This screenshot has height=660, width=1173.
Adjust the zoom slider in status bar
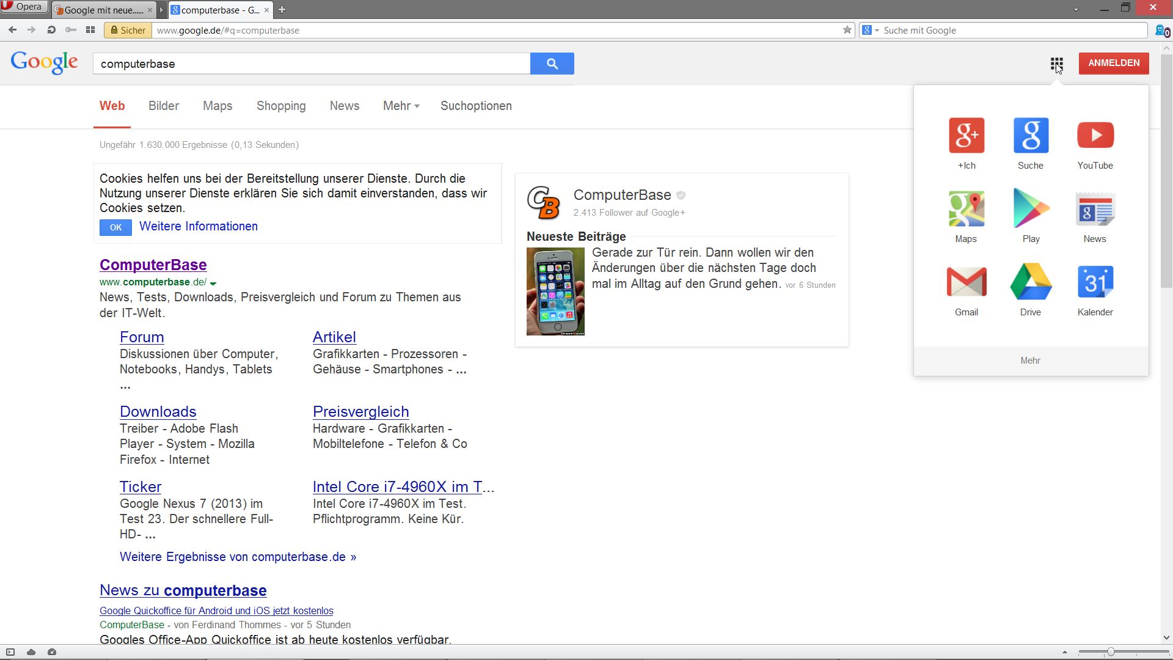pyautogui.click(x=1110, y=652)
